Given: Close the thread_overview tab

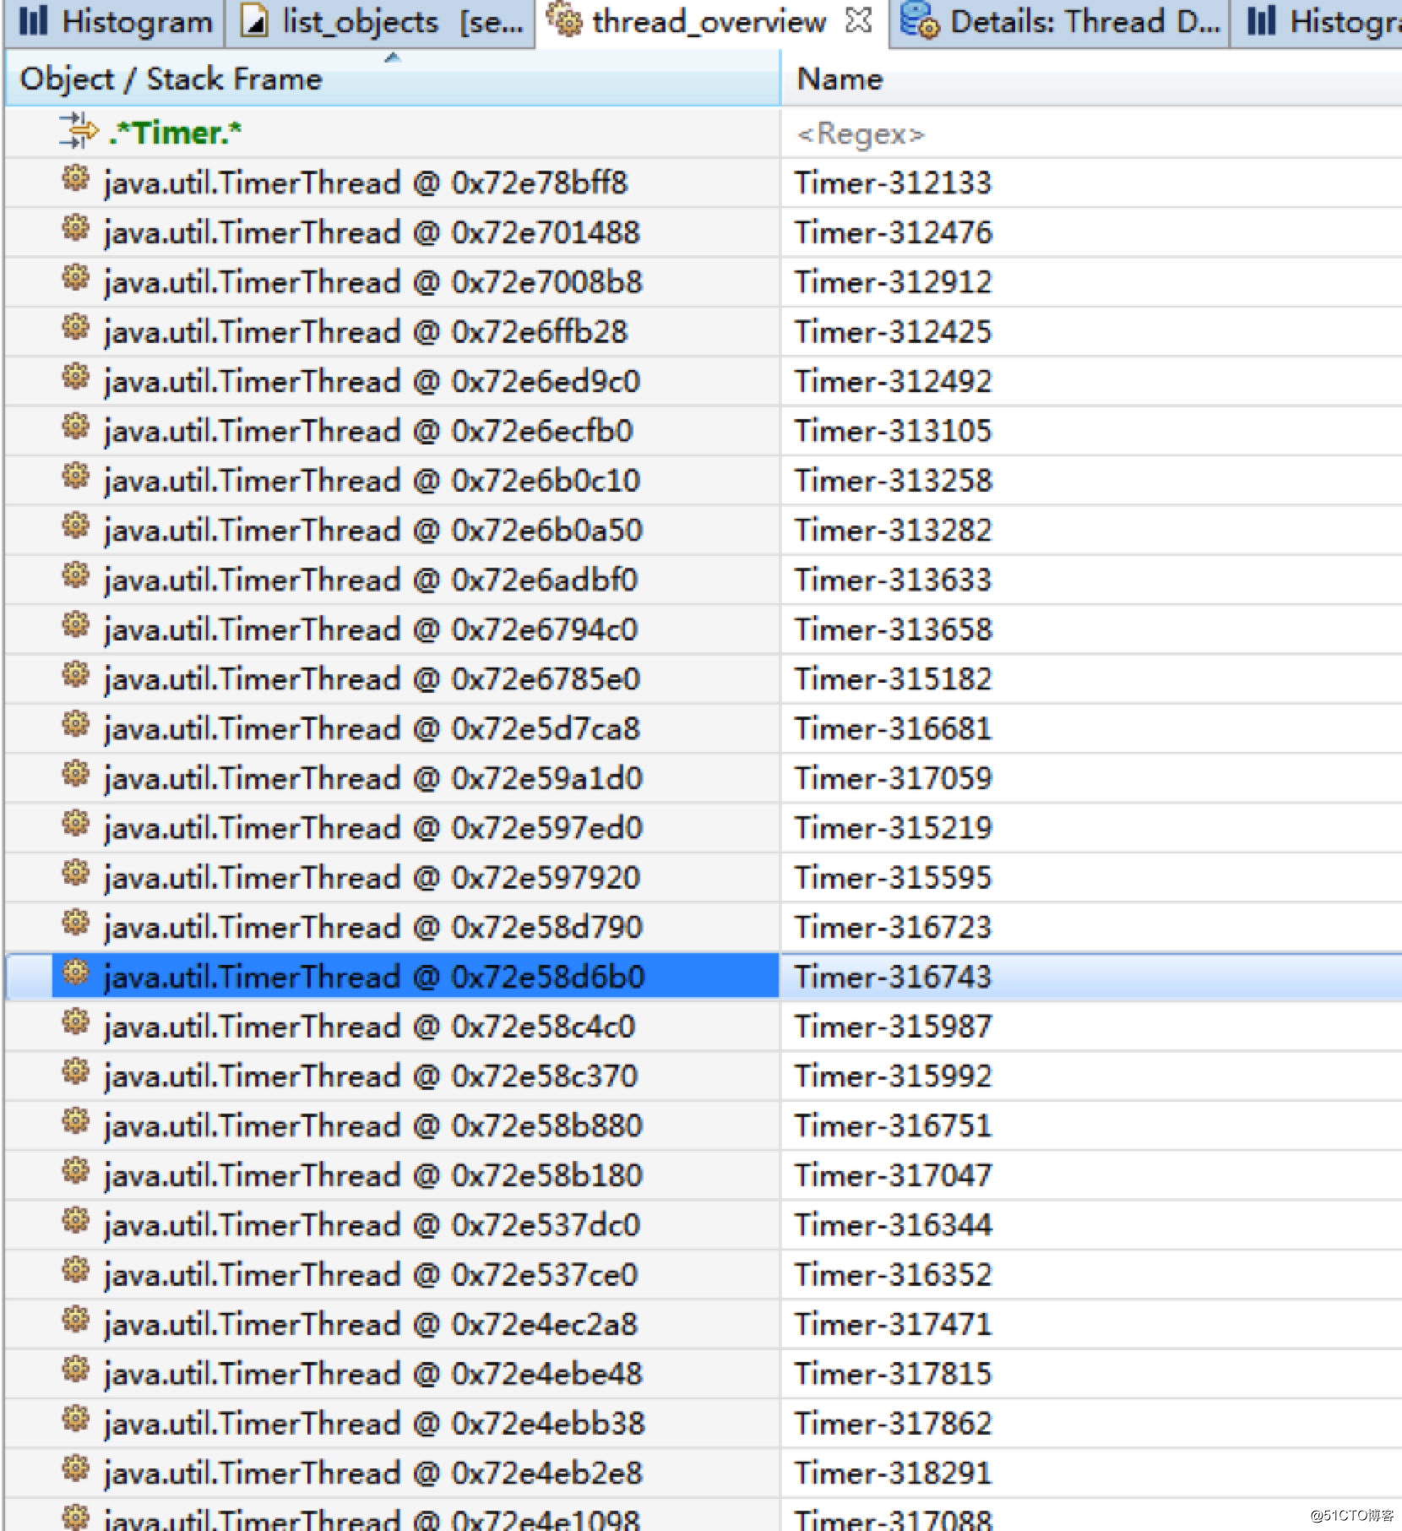Looking at the screenshot, I should point(857,20).
